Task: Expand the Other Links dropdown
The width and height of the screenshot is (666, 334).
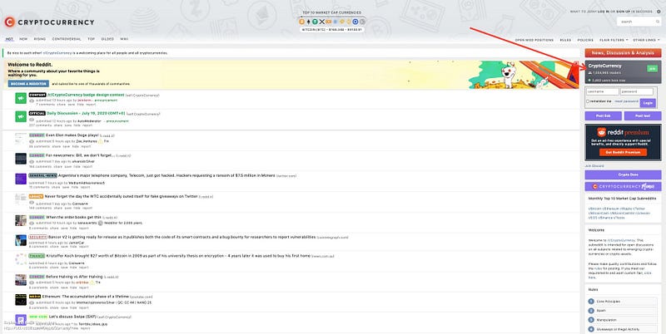Action: coord(646,40)
